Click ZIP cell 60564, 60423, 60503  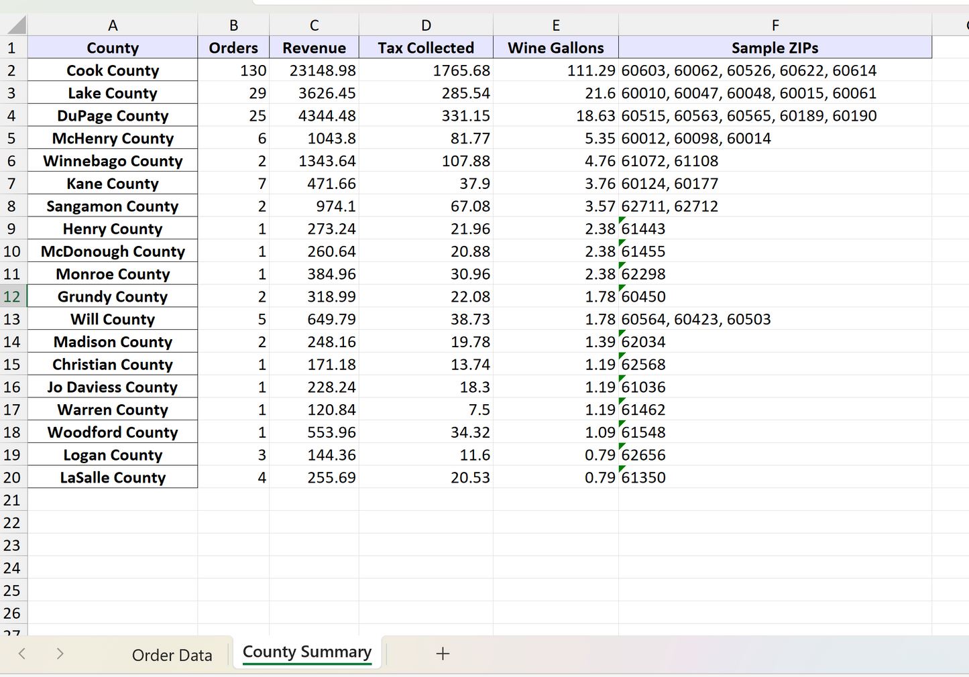(775, 319)
